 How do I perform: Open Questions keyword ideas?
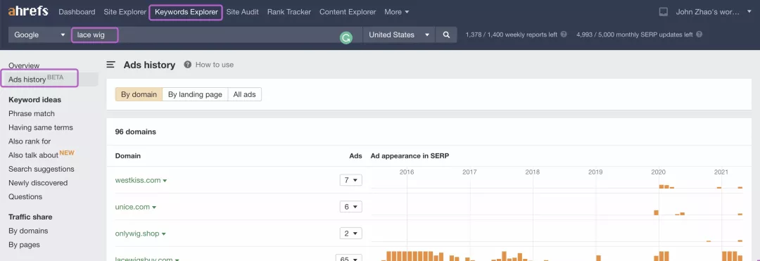(25, 196)
